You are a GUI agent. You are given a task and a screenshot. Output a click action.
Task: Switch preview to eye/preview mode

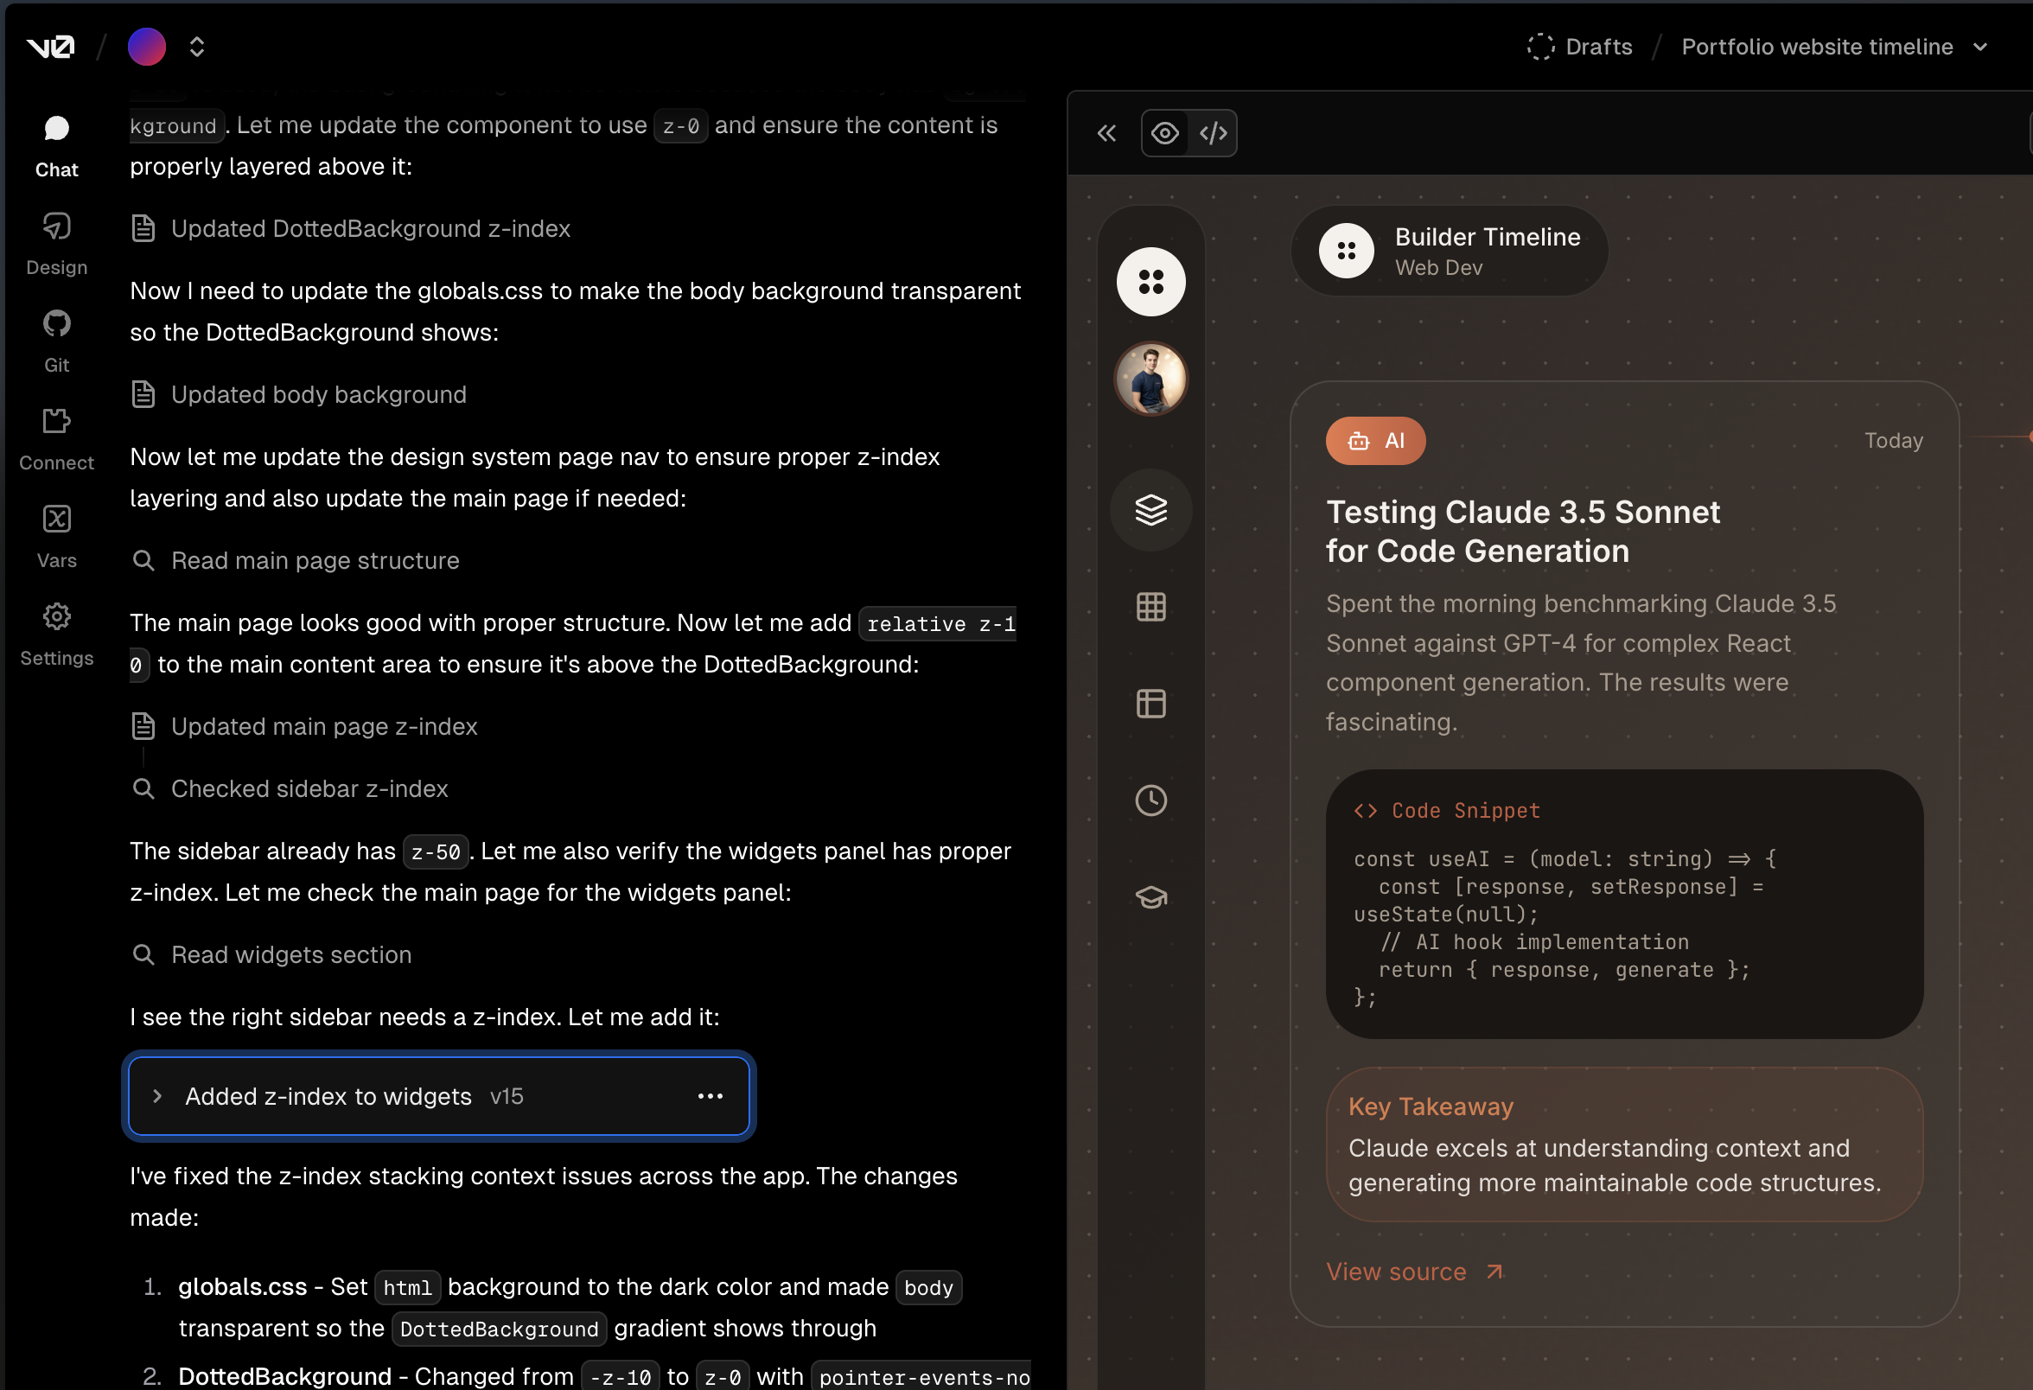pos(1165,133)
